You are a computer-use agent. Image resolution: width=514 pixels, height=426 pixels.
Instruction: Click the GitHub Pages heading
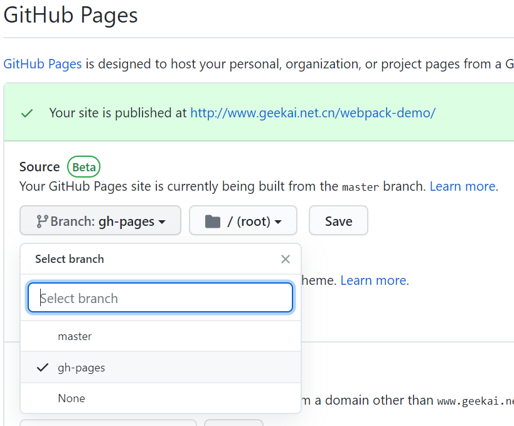70,16
